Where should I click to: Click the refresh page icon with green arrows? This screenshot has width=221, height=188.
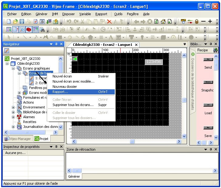pyautogui.click(x=156, y=22)
